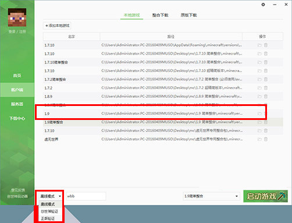Open folder for 1.7.2简单整合 entry
This screenshot has width=292, height=223.
point(259,79)
